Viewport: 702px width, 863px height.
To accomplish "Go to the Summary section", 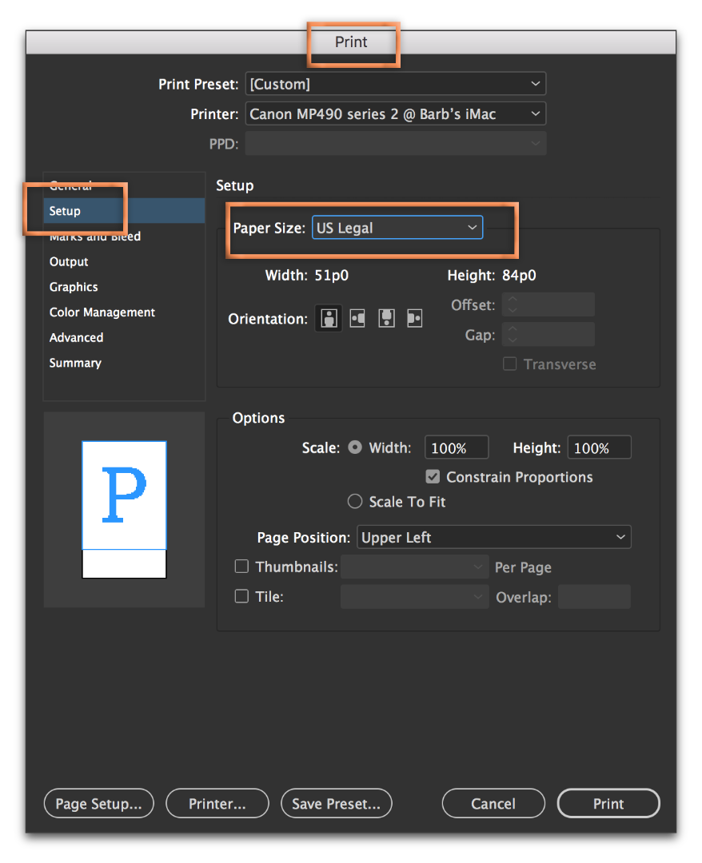I will [75, 363].
